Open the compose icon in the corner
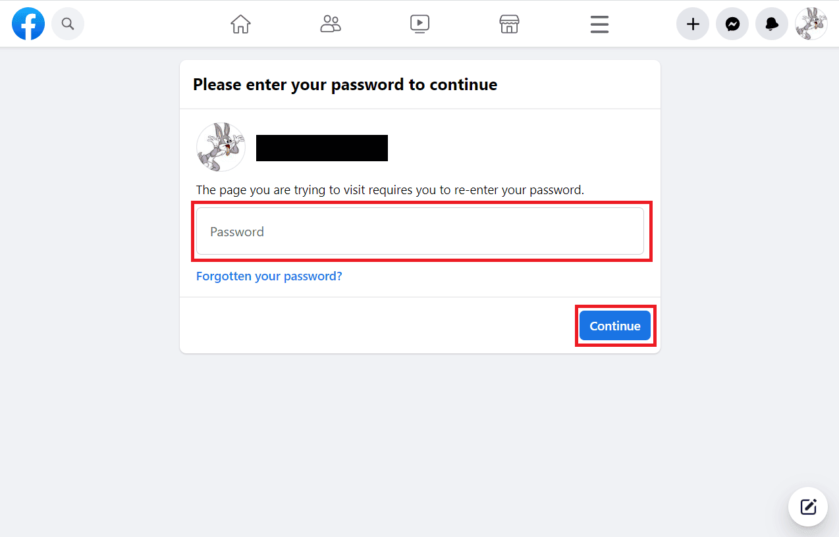This screenshot has height=537, width=839. (x=807, y=506)
